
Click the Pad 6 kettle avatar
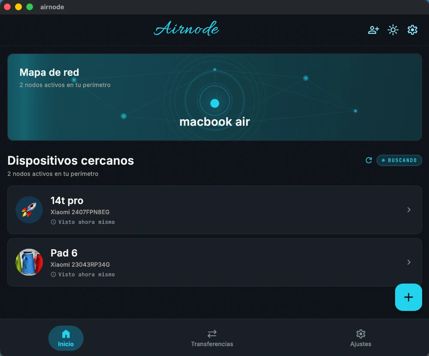click(29, 262)
